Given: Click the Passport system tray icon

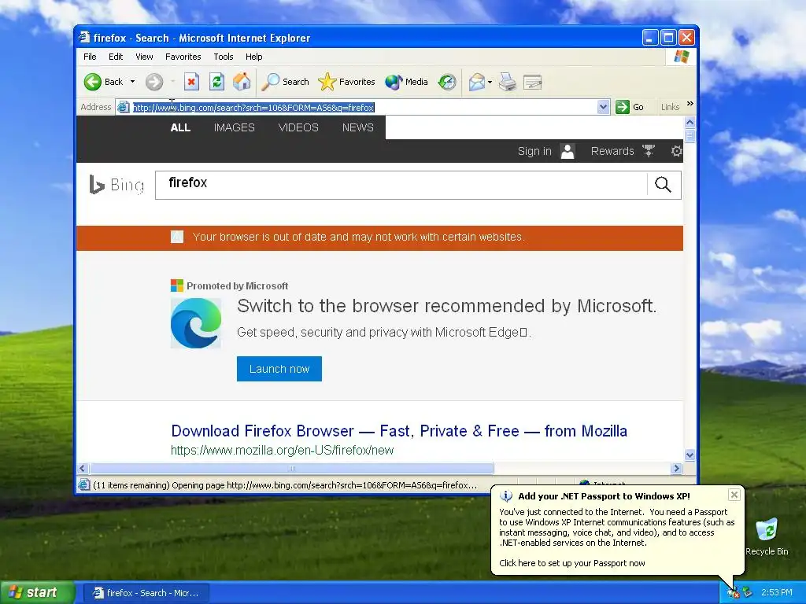Looking at the screenshot, I should (x=733, y=593).
